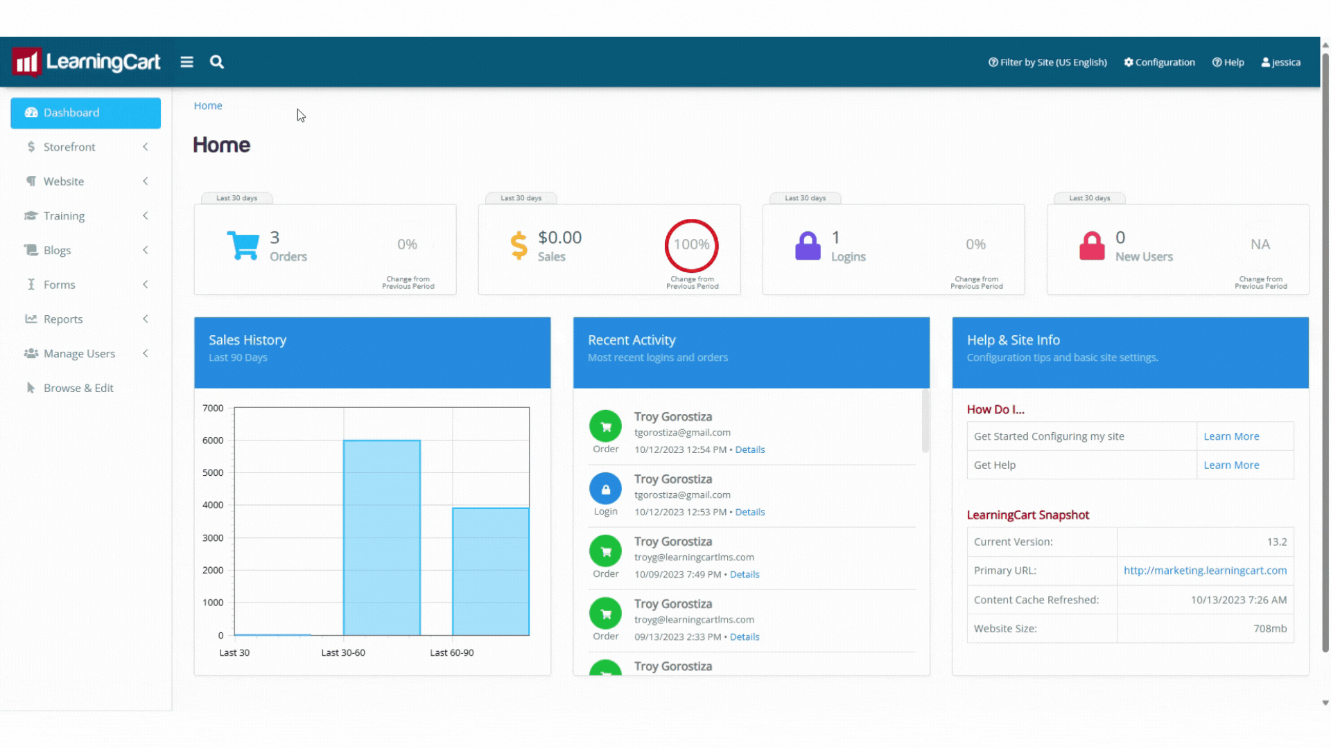1331x748 pixels.
Task: Click the scroll down arrow of page
Action: coord(1325,702)
